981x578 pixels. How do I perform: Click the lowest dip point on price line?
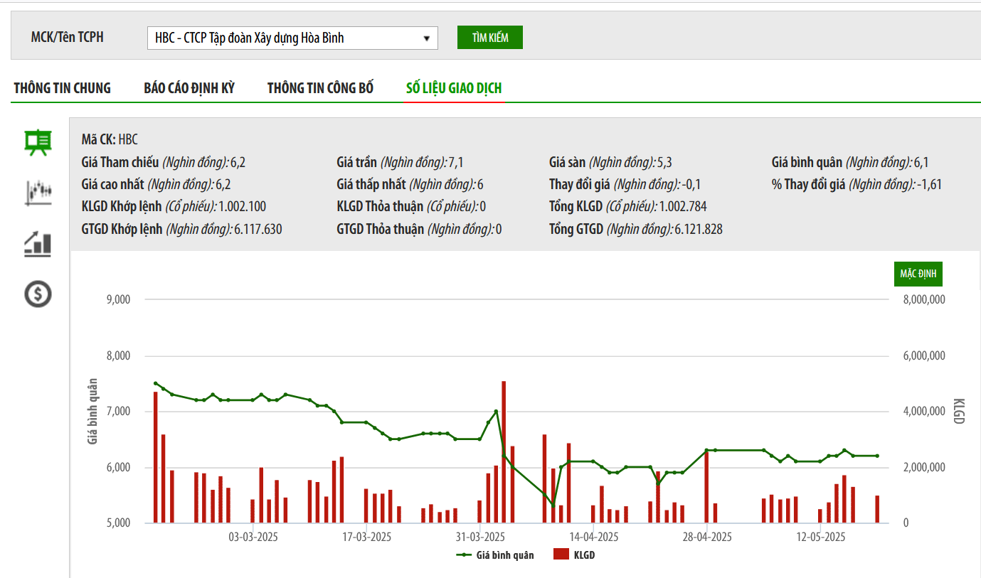pos(553,506)
